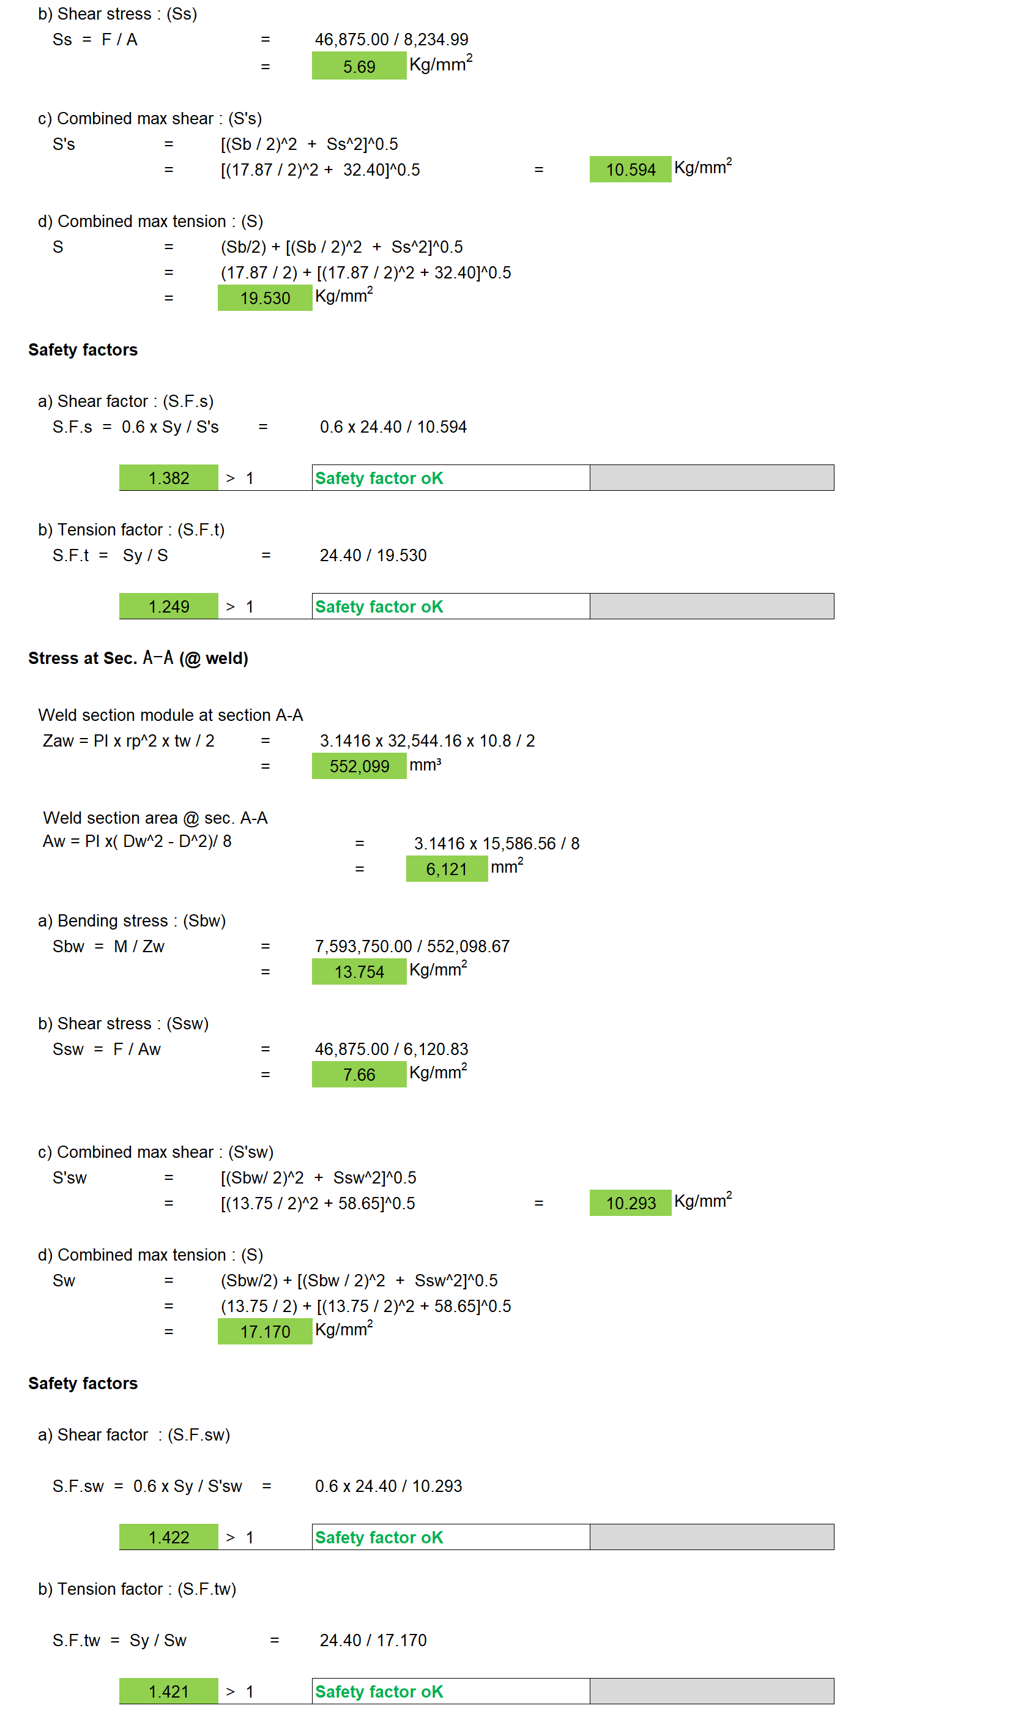The width and height of the screenshot is (1018, 1730).
Task: Select the S'sw 10.293 green result cell
Action: [x=630, y=1204]
